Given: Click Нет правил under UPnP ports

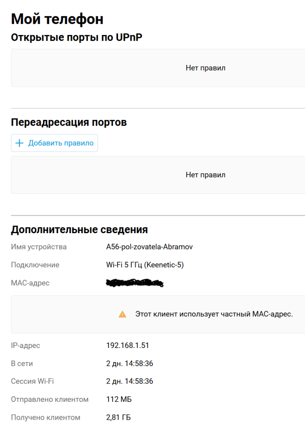Looking at the screenshot, I should (205, 68).
